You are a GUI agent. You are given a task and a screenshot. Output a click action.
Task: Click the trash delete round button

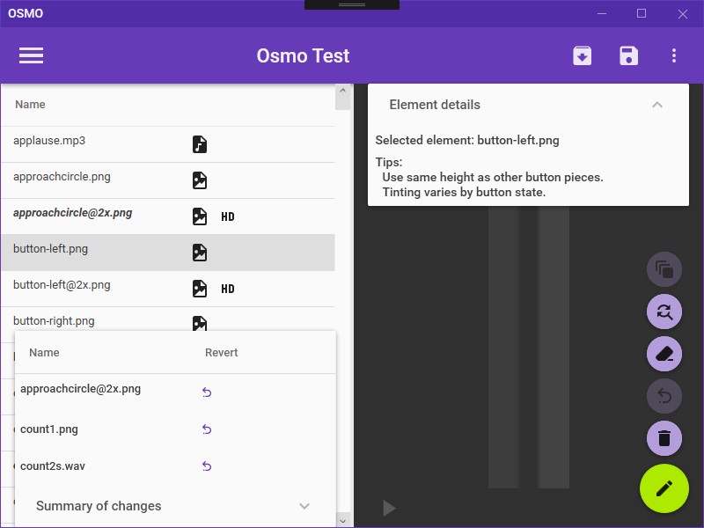(x=664, y=438)
